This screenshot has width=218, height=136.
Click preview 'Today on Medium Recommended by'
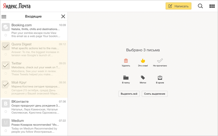click(34, 129)
